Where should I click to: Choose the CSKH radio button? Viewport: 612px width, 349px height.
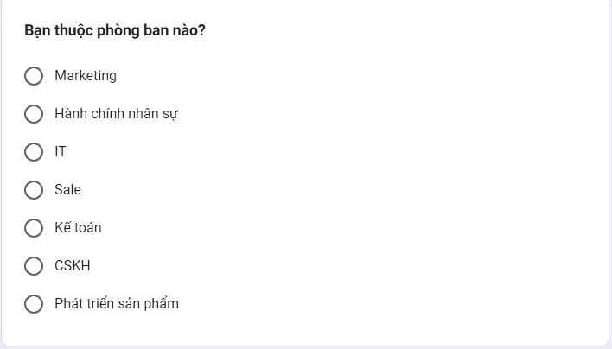pyautogui.click(x=34, y=266)
